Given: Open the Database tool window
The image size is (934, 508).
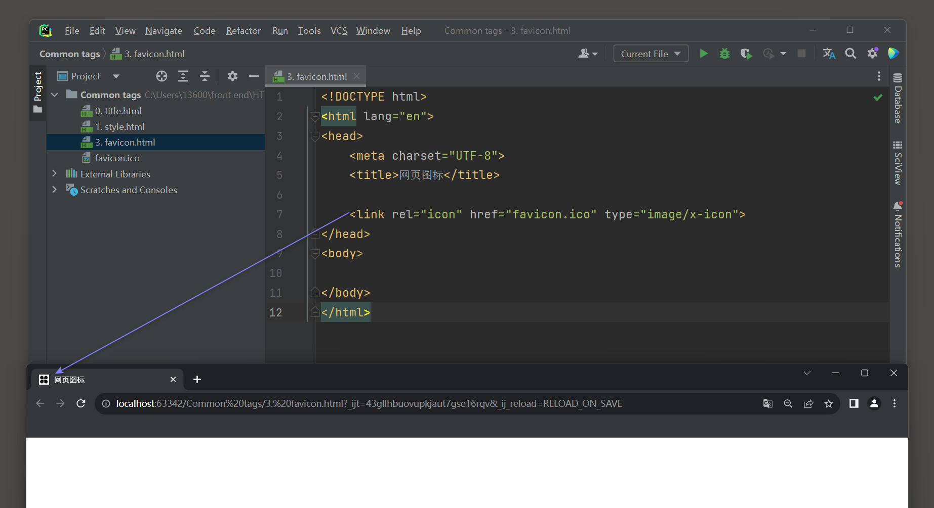Looking at the screenshot, I should [x=898, y=98].
